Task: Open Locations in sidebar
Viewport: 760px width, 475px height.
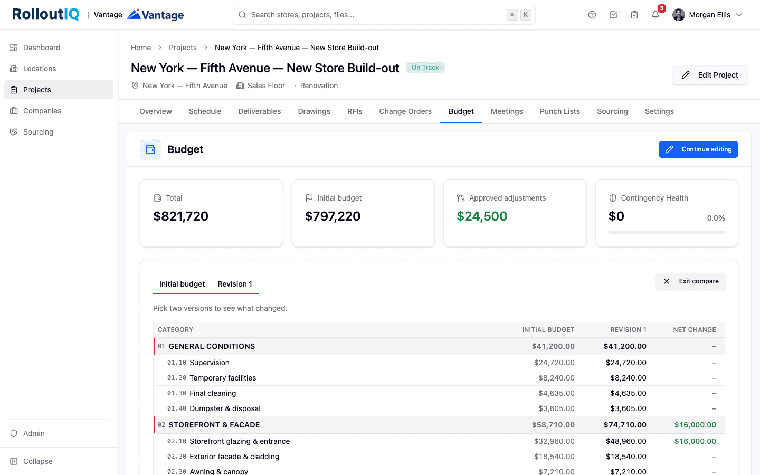Action: coord(59,69)
